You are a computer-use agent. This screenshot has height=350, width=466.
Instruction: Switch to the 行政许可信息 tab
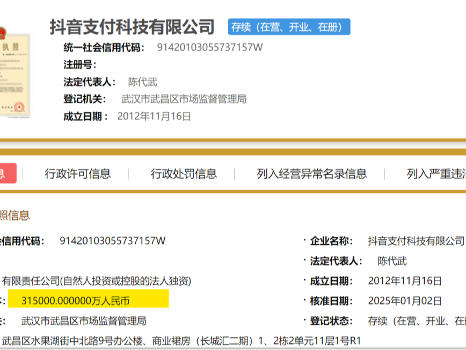pyautogui.click(x=78, y=174)
